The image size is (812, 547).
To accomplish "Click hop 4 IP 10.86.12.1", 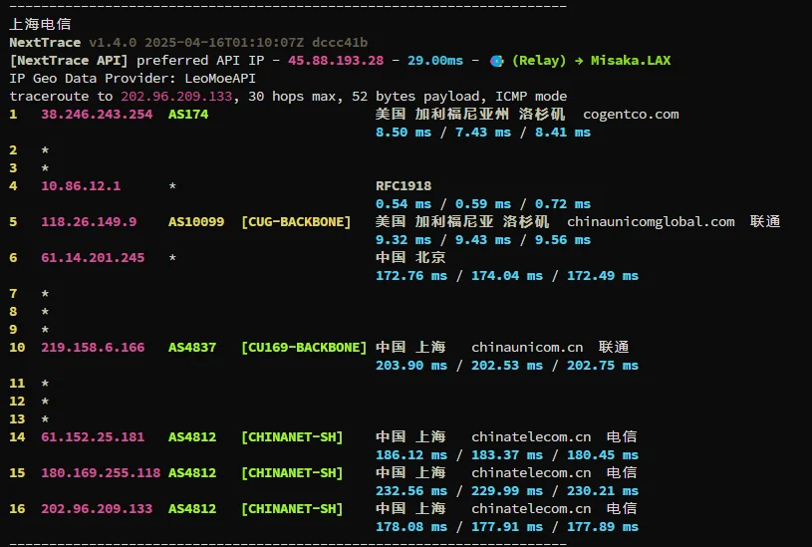I will click(x=81, y=186).
